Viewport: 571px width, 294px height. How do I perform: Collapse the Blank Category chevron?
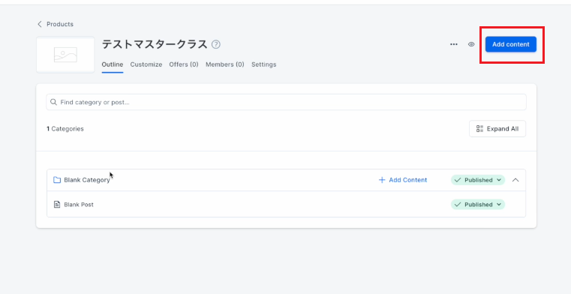click(x=515, y=180)
